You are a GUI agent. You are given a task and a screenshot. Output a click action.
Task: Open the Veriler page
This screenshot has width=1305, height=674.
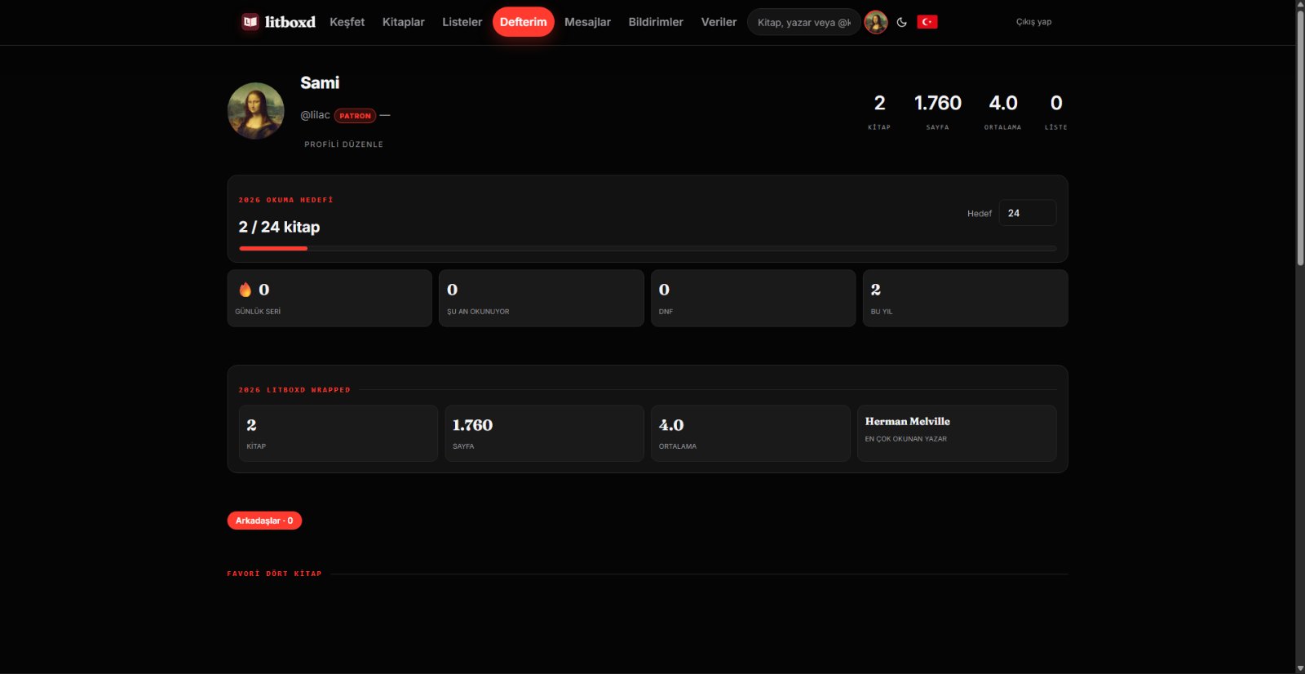tap(719, 22)
